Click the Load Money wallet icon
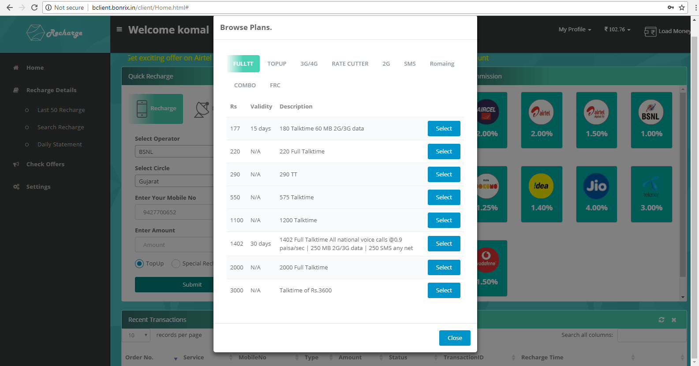This screenshot has height=366, width=699. point(650,31)
